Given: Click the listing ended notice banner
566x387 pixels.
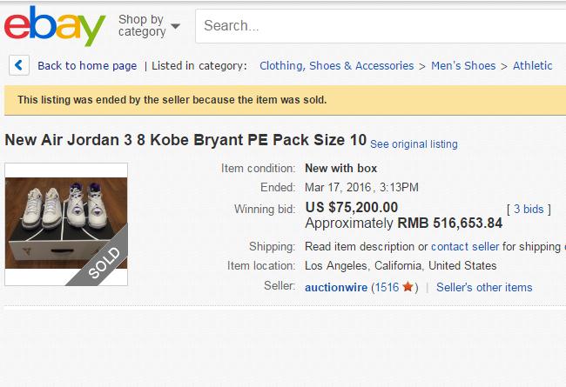Looking at the screenshot, I should pos(283,100).
